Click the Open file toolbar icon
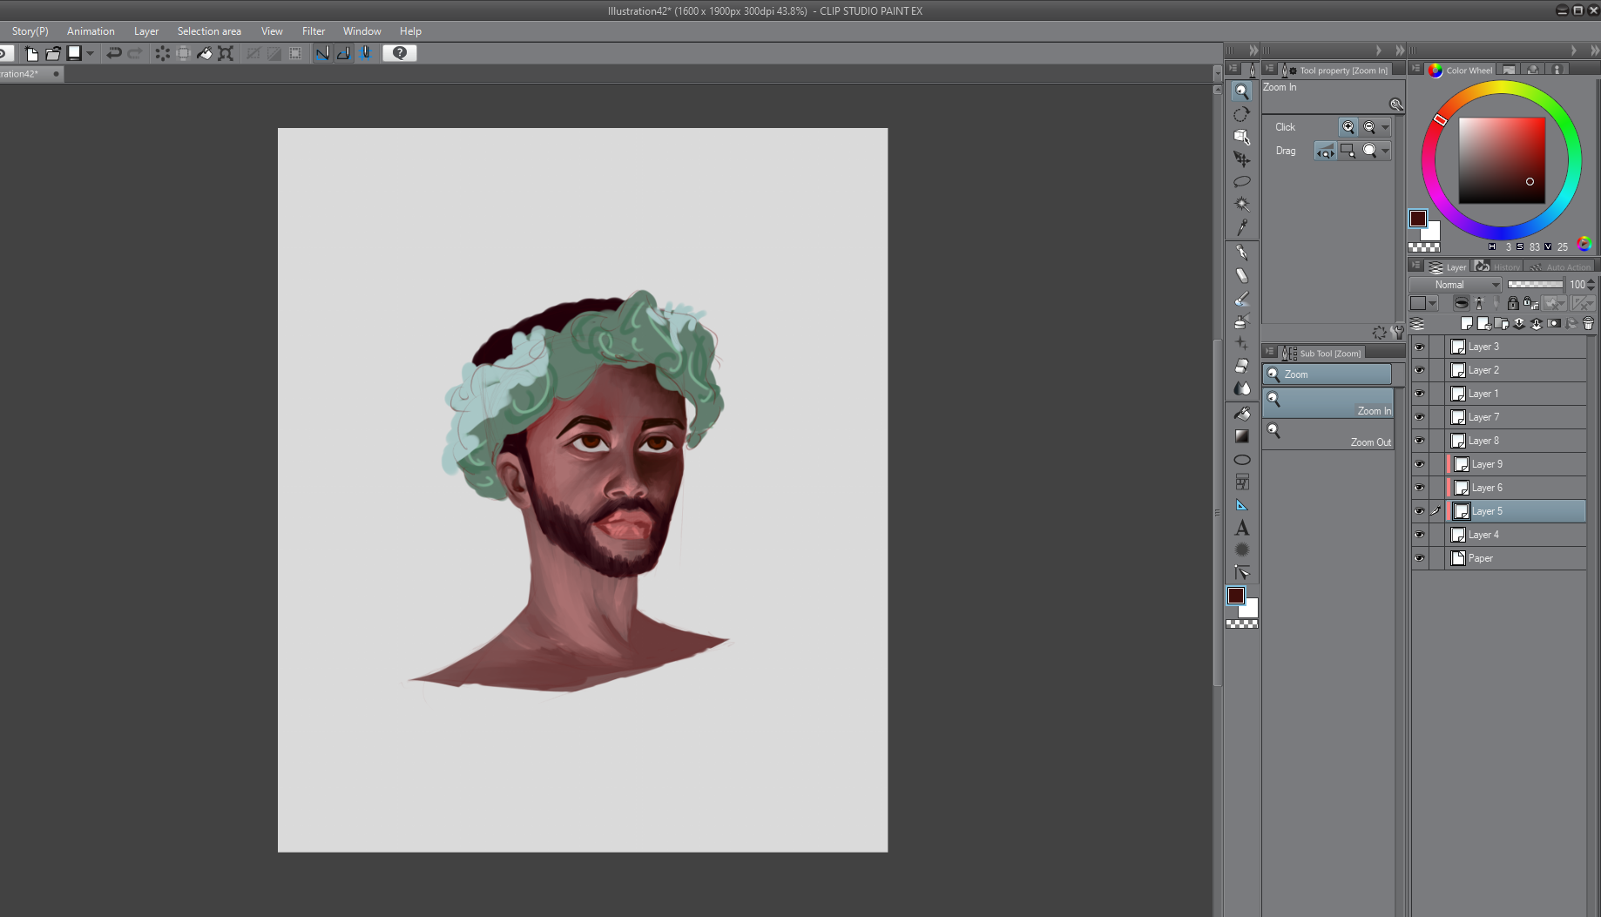 (x=53, y=53)
